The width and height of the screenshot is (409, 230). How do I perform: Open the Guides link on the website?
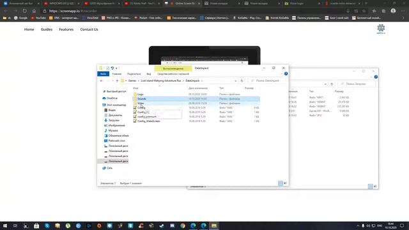47,29
